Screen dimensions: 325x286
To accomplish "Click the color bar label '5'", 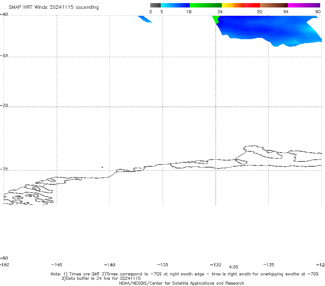I will tap(162, 11).
